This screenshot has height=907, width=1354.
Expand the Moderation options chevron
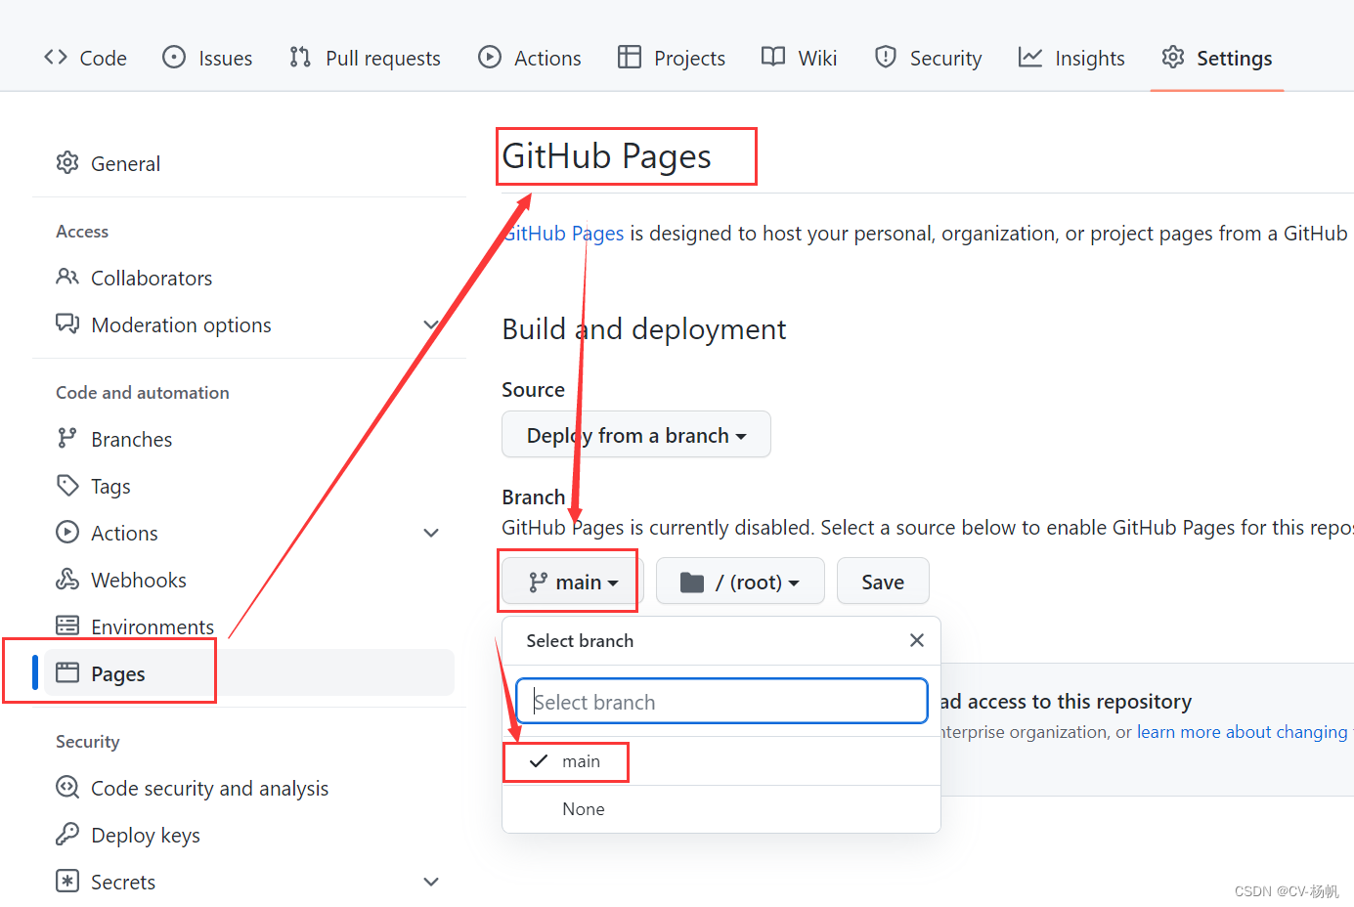[x=431, y=324]
